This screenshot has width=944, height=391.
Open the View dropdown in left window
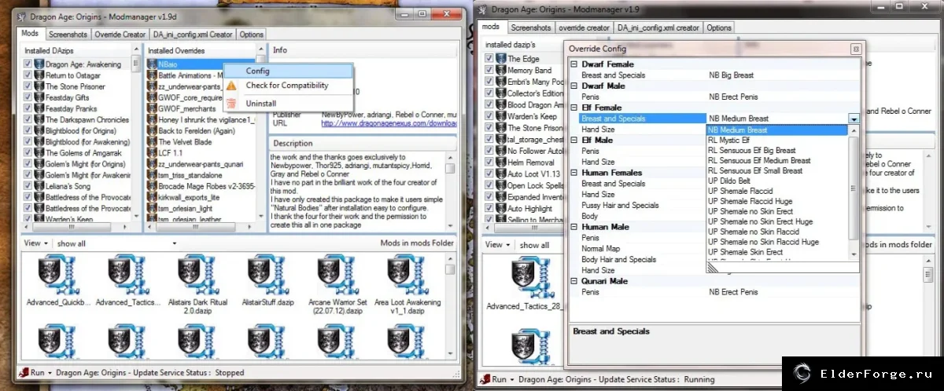click(35, 243)
